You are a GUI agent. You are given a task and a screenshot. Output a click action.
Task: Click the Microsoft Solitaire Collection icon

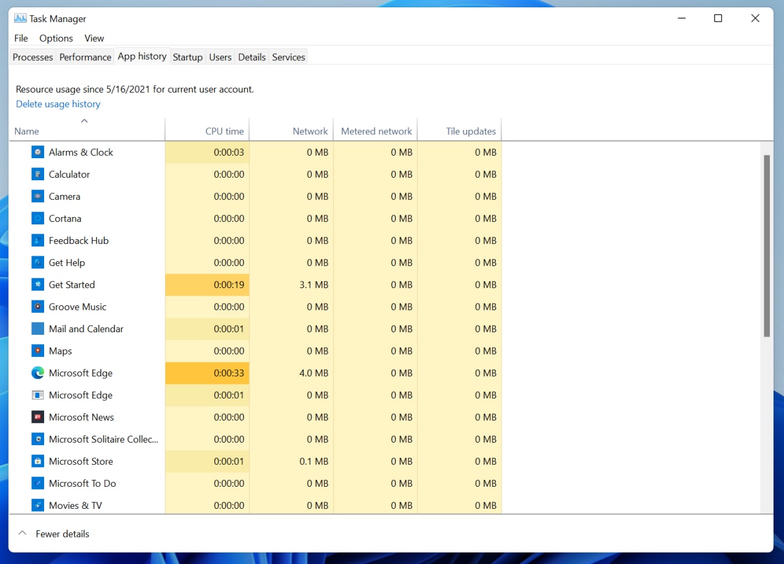click(38, 439)
